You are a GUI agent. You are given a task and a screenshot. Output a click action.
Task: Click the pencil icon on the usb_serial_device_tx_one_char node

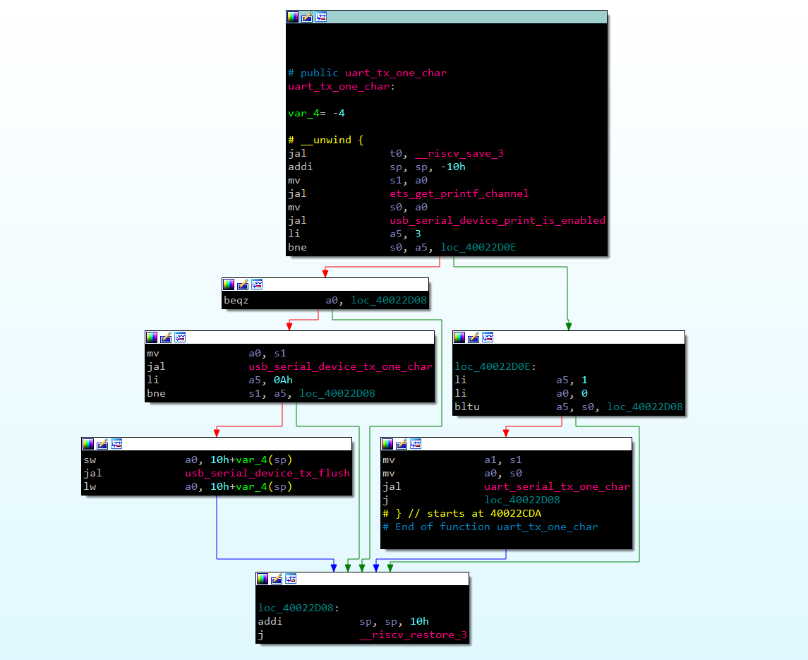166,337
